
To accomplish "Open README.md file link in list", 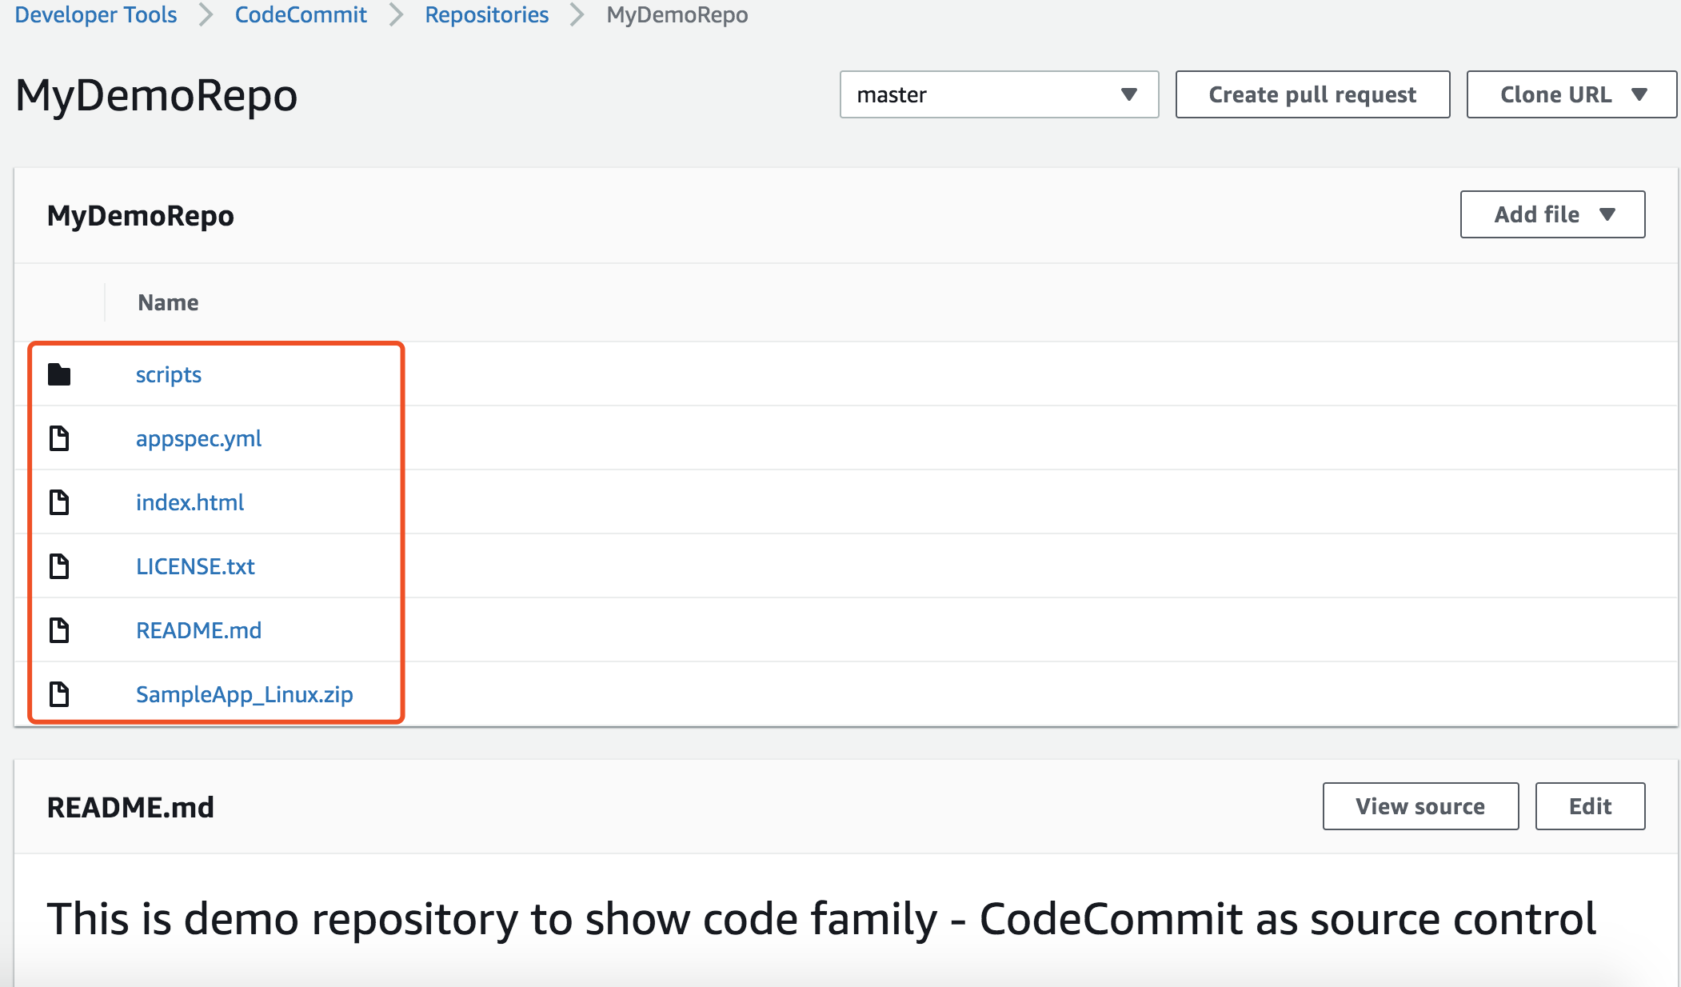I will click(198, 630).
